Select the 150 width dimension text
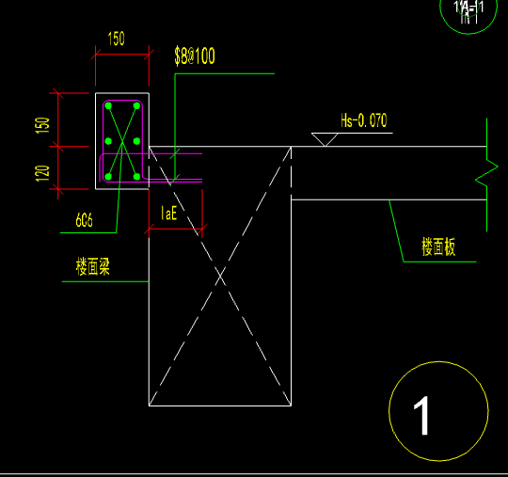 click(116, 39)
